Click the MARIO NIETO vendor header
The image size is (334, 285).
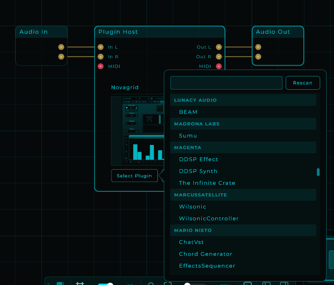point(243,230)
